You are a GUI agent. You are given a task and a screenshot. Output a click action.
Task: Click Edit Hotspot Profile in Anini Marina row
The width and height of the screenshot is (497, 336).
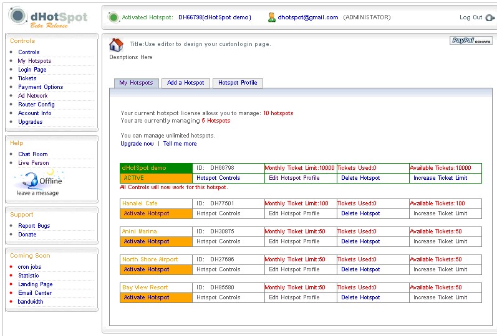pos(294,241)
